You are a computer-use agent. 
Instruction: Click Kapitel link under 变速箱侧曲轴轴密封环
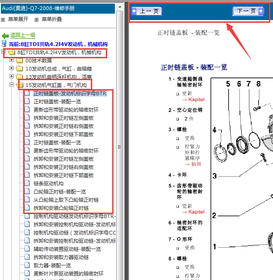click(x=197, y=99)
